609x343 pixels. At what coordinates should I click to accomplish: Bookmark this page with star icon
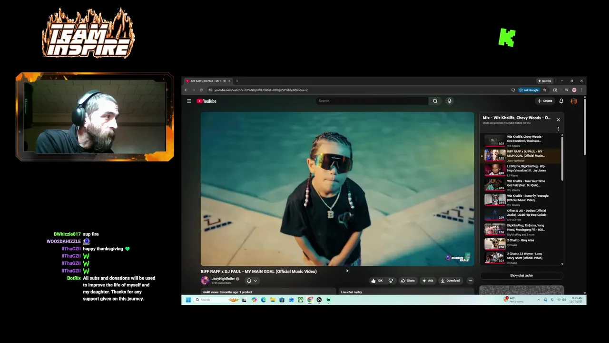(545, 90)
